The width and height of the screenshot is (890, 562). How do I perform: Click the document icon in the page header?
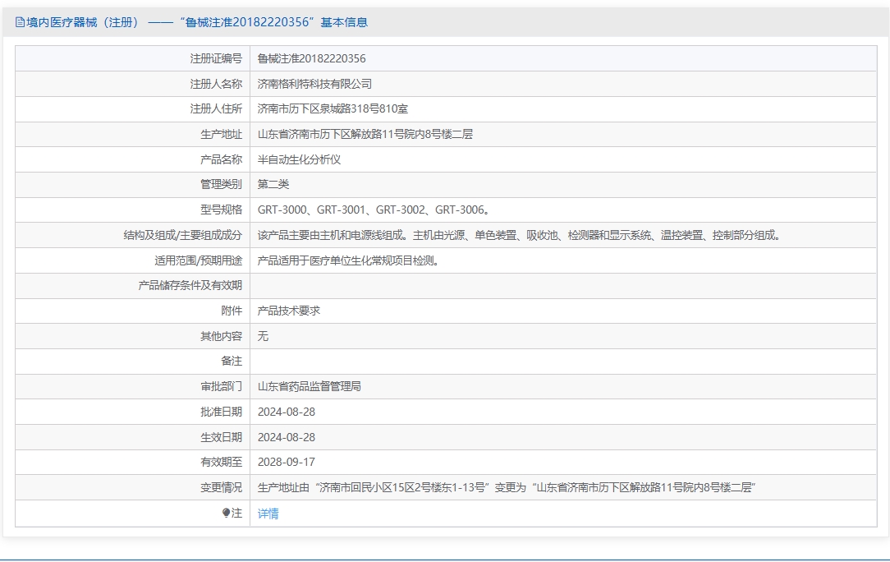pyautogui.click(x=20, y=22)
